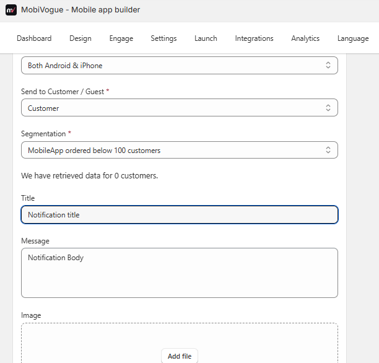Open the Both Android & iPhone dropdown
Viewport: 379px width, 363px height.
(x=180, y=65)
